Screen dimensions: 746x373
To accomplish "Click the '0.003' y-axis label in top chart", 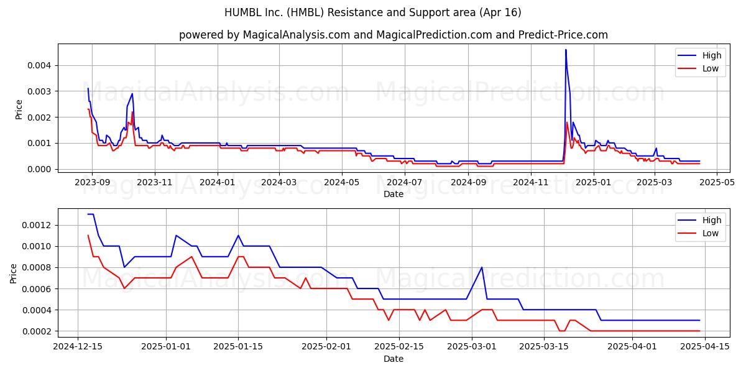I will pyautogui.click(x=39, y=91).
